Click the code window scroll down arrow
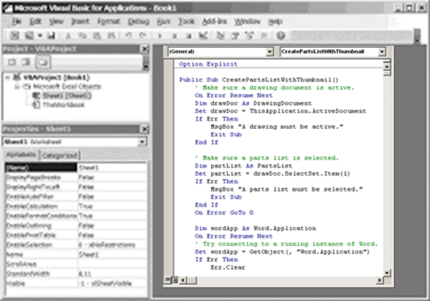The image size is (430, 301). click(387, 273)
